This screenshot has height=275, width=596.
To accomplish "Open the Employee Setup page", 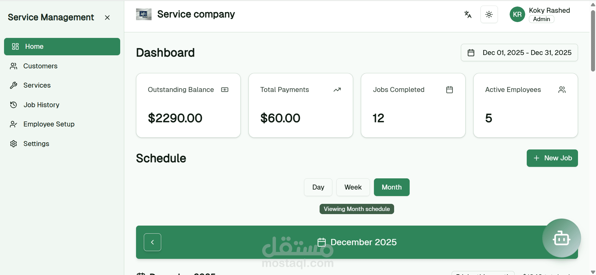I will pyautogui.click(x=49, y=124).
